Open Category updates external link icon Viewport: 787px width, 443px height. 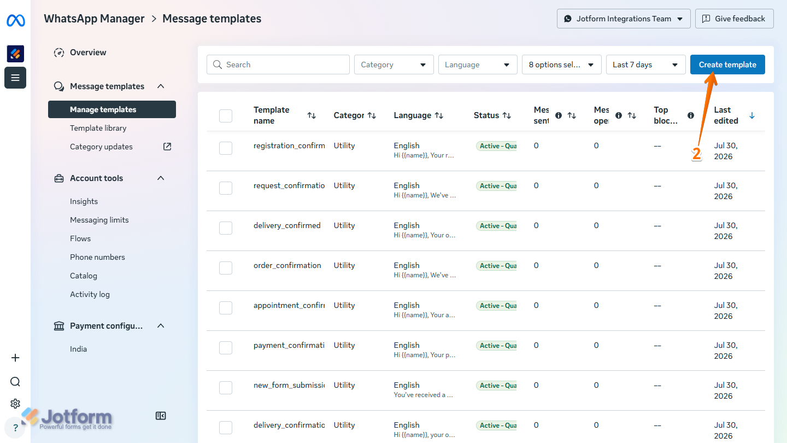[x=167, y=147]
